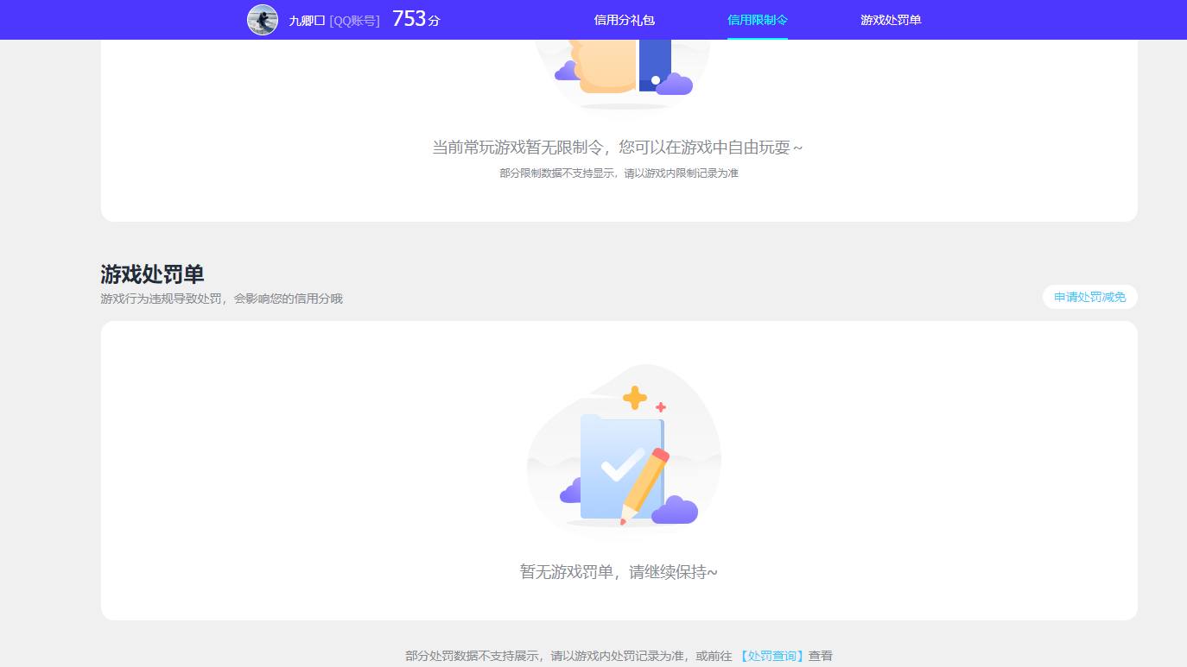Click the [QQ账号] account type label

(x=355, y=20)
